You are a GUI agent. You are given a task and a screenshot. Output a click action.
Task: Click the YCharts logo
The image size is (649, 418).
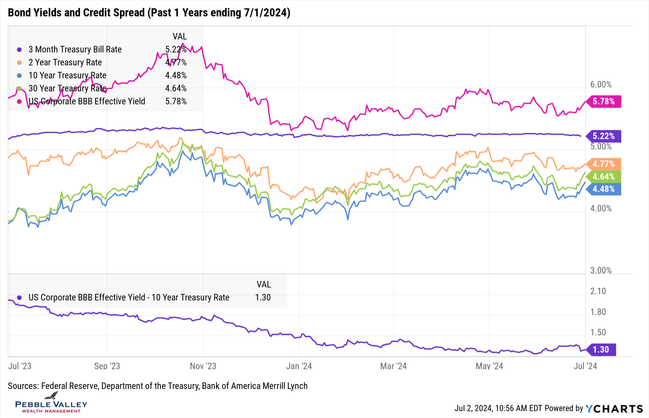(614, 409)
